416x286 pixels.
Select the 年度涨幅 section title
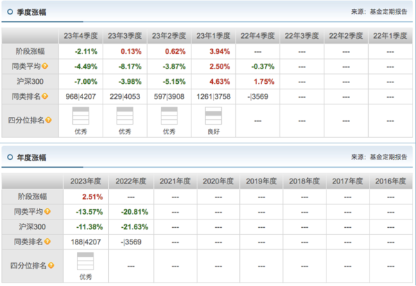coord(32,157)
